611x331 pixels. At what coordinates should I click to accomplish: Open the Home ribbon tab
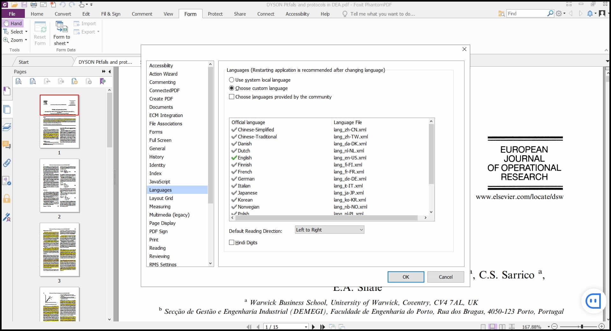click(37, 14)
